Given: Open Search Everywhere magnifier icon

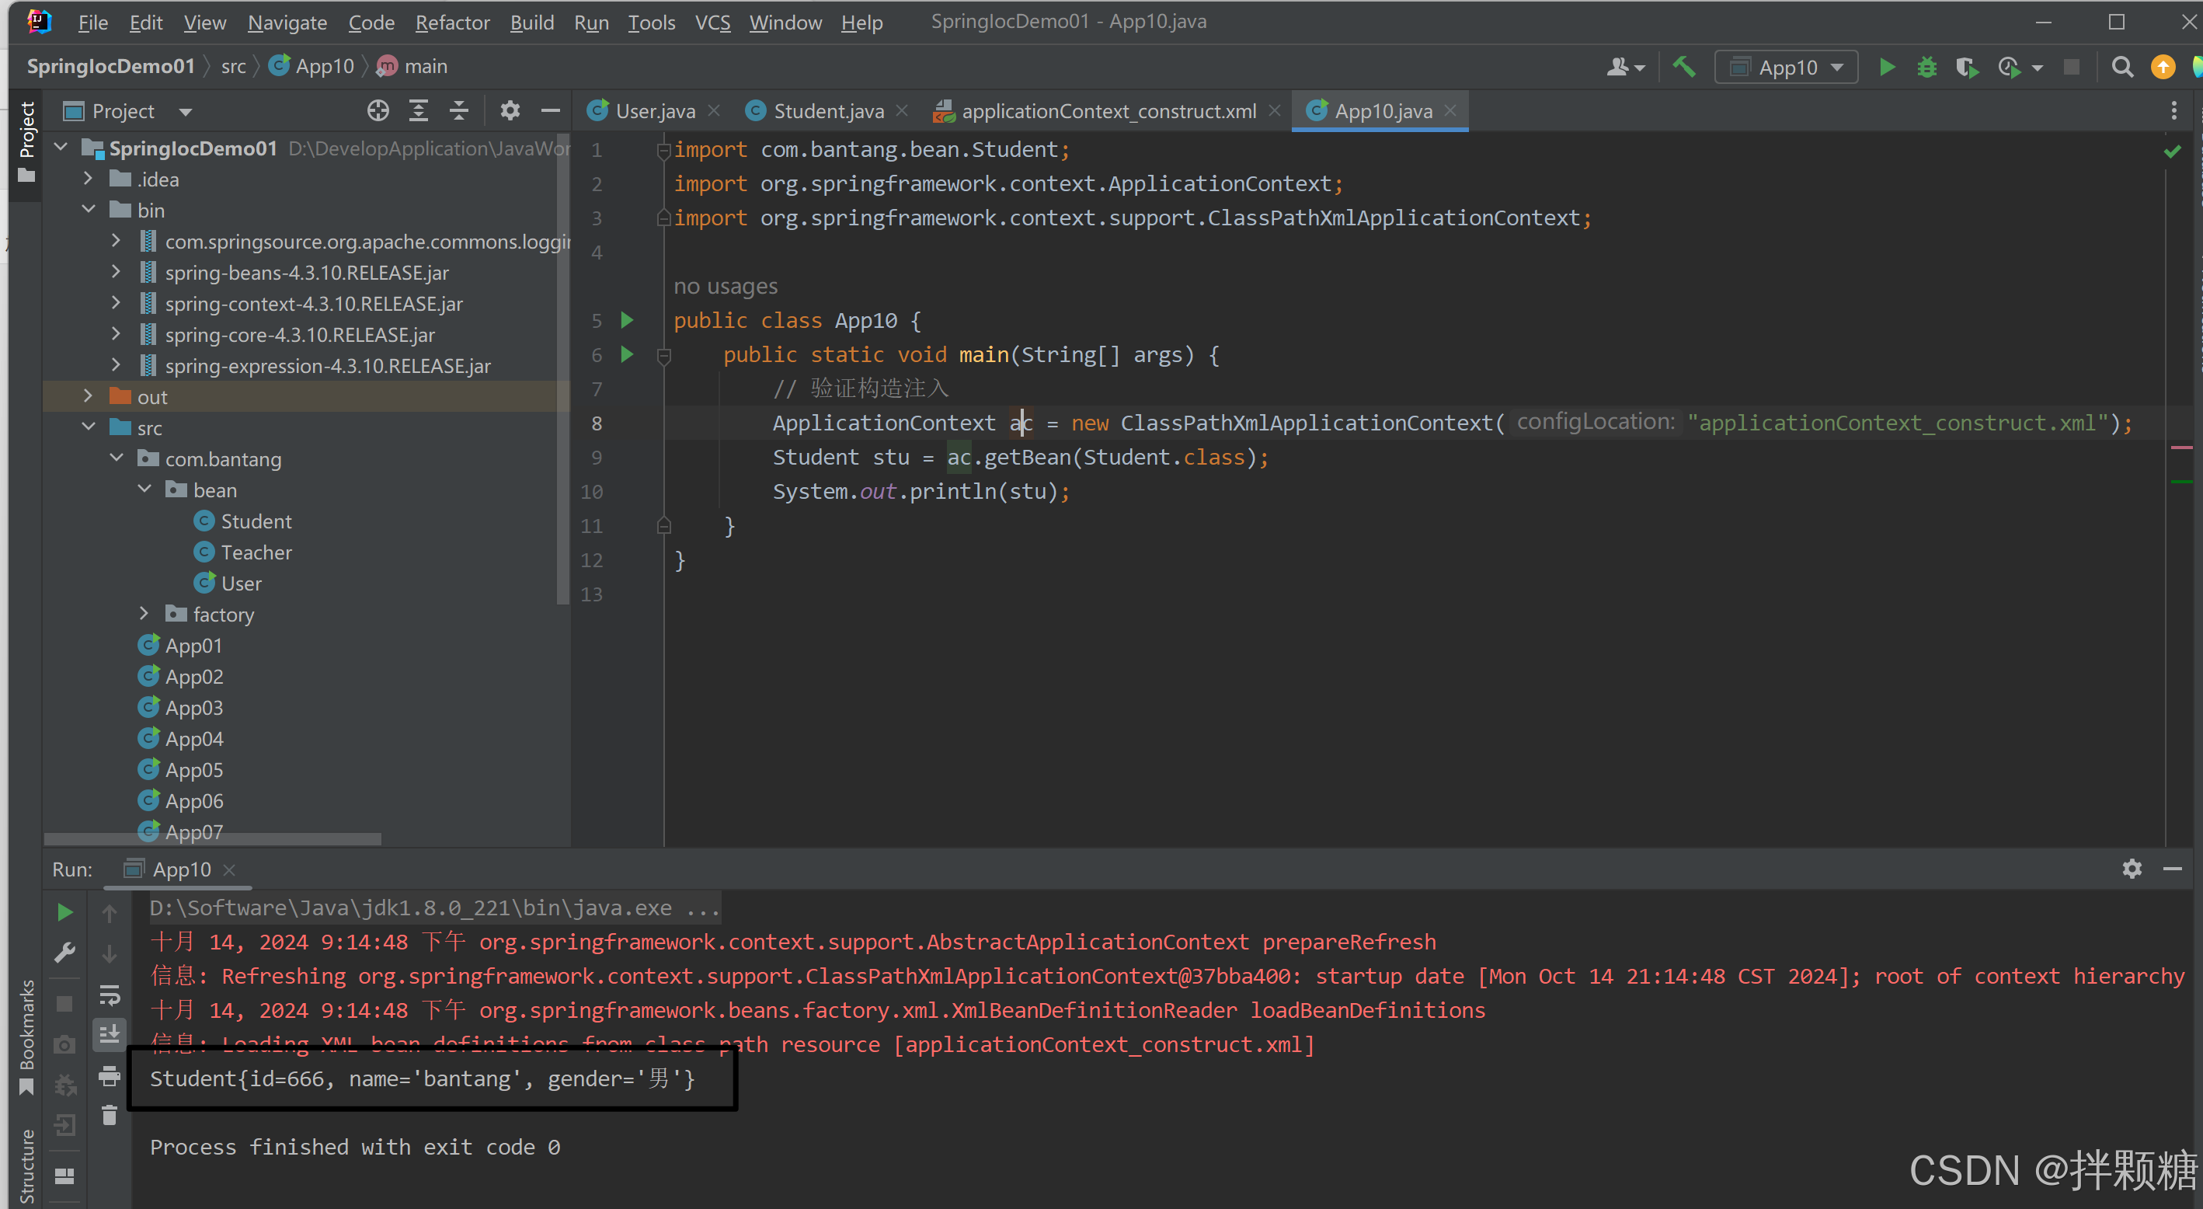Looking at the screenshot, I should (2121, 67).
